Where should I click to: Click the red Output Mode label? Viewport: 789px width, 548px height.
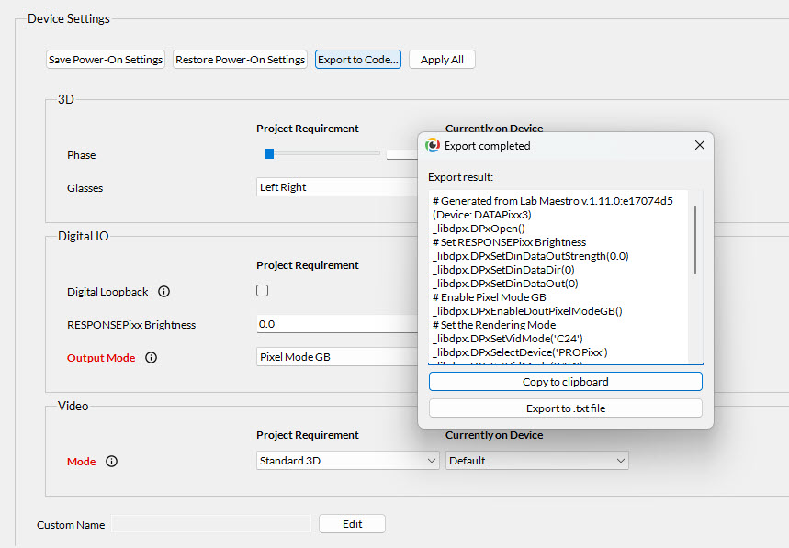click(x=101, y=357)
